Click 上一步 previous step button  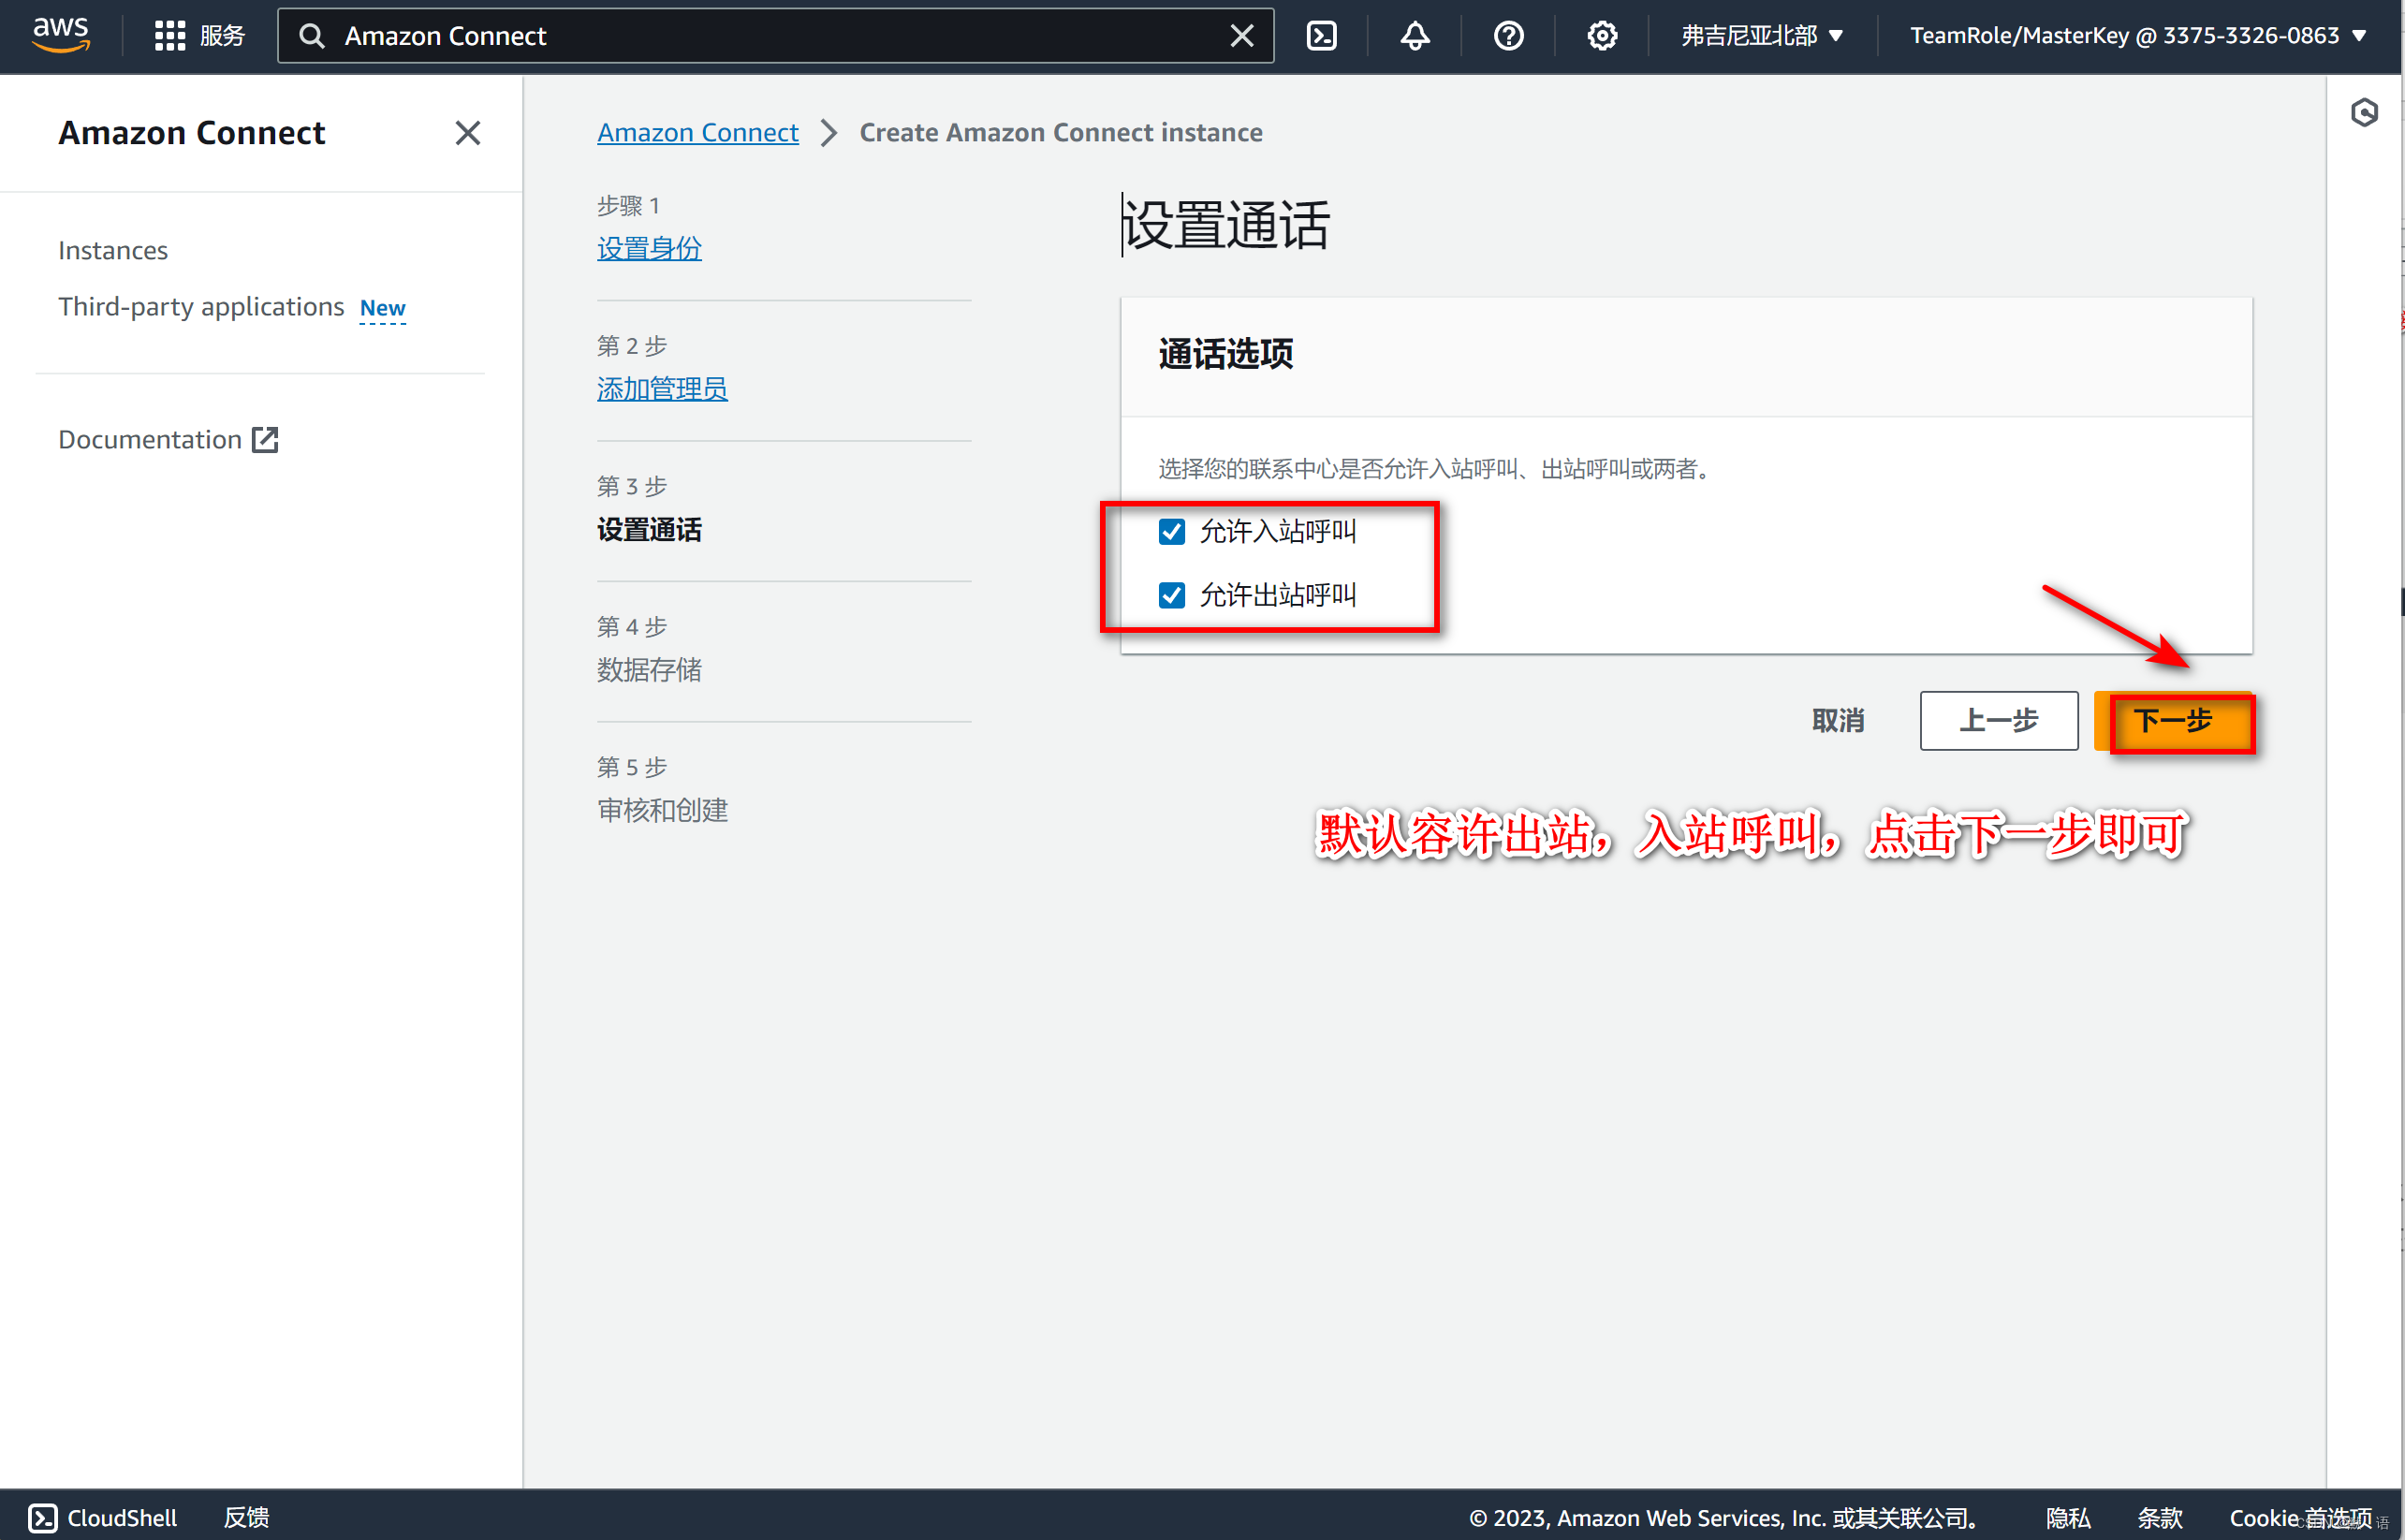(x=1999, y=718)
